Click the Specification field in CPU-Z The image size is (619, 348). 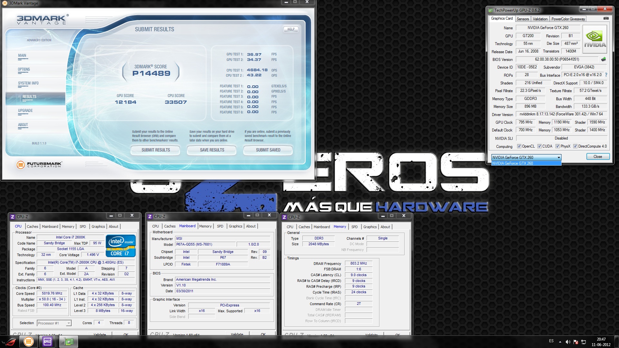(x=85, y=263)
